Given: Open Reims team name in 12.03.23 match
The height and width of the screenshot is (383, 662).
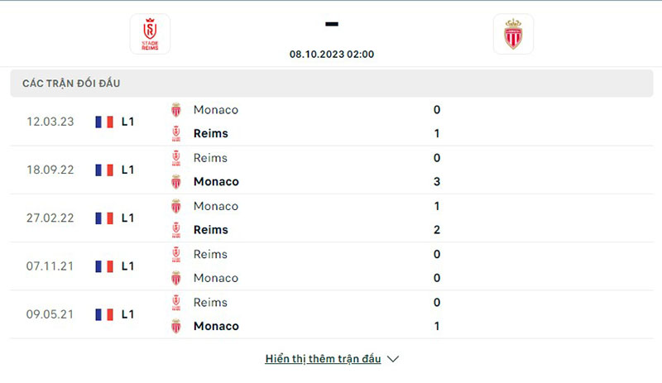Looking at the screenshot, I should [210, 133].
